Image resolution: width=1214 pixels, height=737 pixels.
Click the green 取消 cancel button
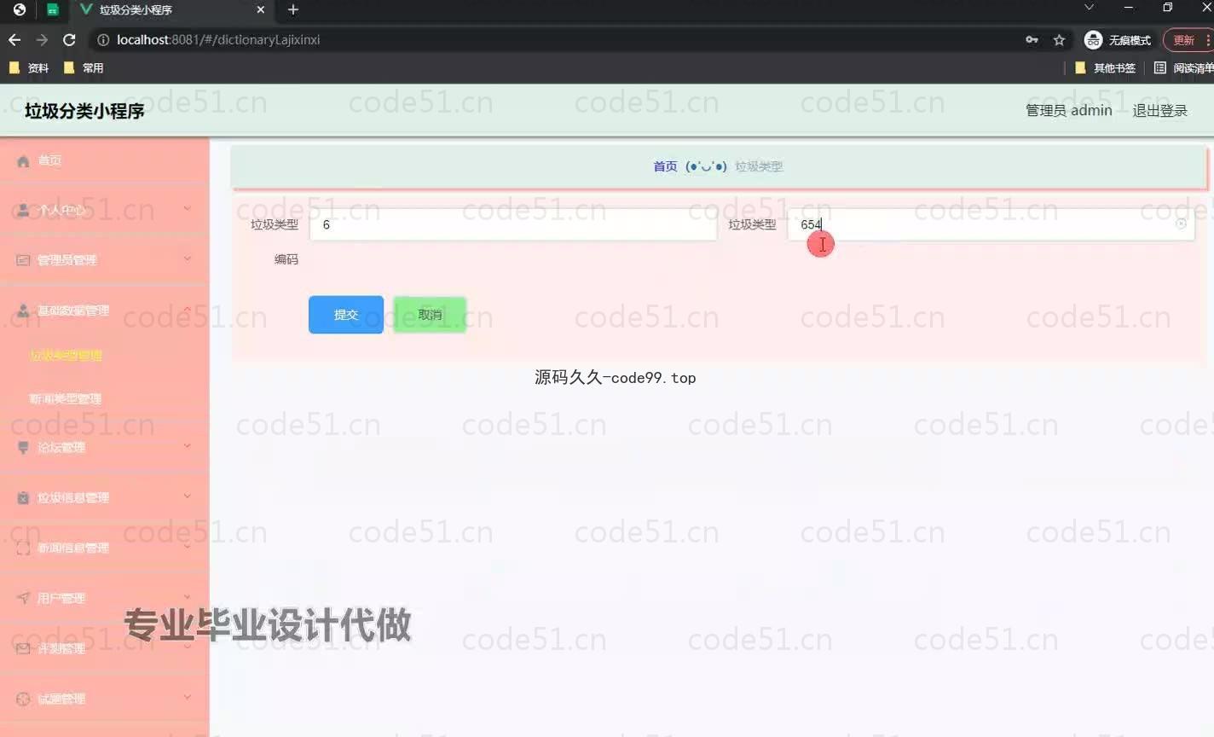coord(430,315)
